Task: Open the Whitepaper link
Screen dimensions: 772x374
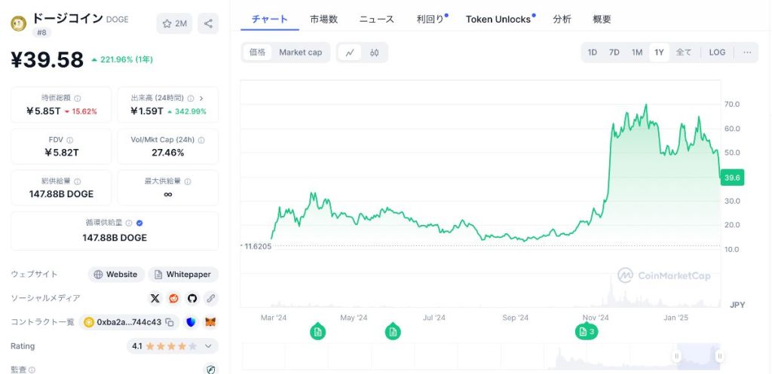Action: pyautogui.click(x=183, y=275)
